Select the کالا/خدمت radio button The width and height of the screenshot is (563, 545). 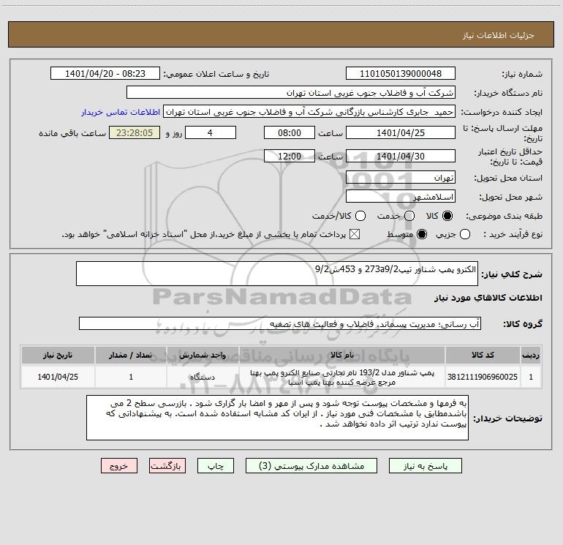[360, 216]
